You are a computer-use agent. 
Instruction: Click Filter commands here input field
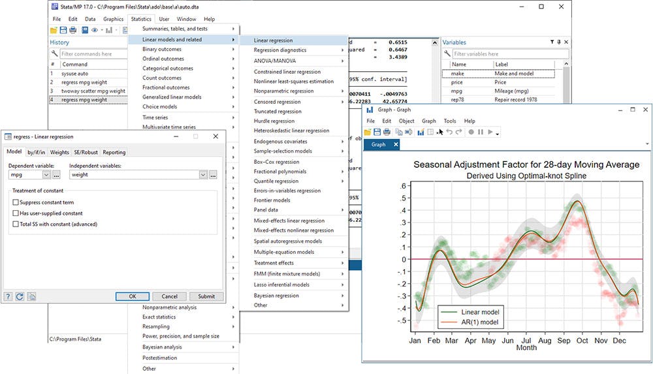93,54
